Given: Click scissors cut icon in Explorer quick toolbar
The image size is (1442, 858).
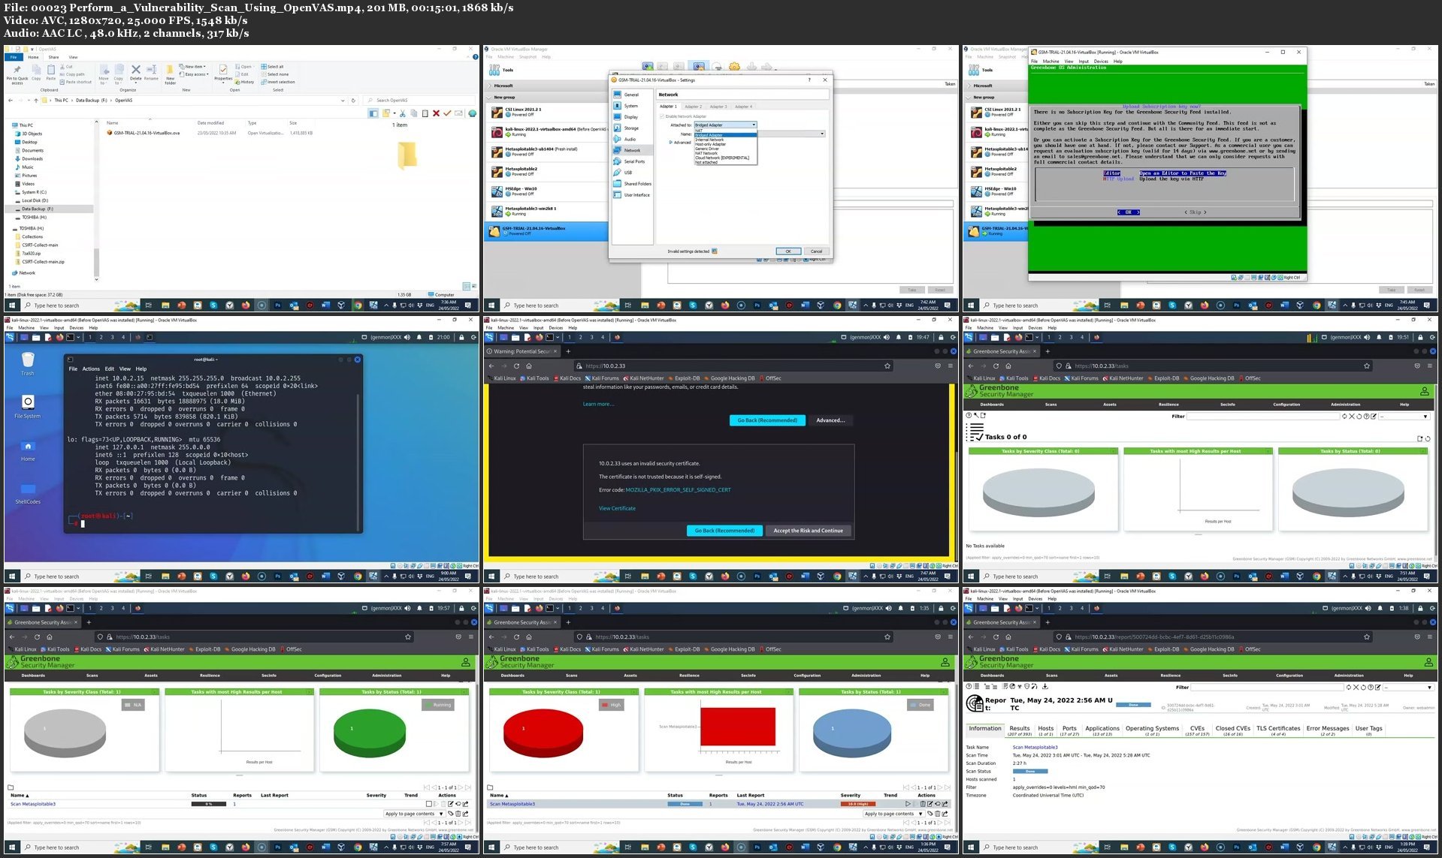Looking at the screenshot, I should [x=403, y=113].
